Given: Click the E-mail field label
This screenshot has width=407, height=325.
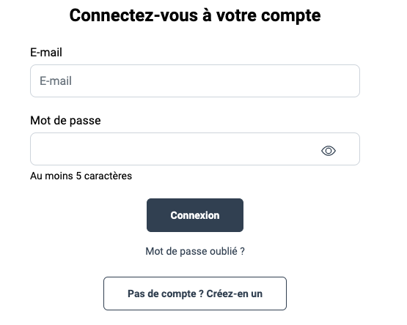Looking at the screenshot, I should point(46,53).
